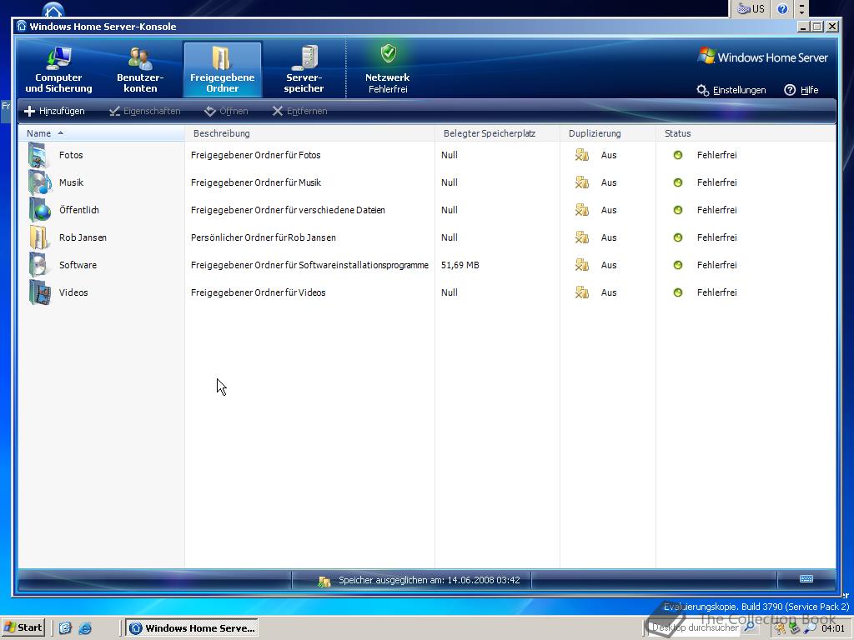The image size is (854, 640).
Task: Click duplication icon in Videos row
Action: coord(581,292)
